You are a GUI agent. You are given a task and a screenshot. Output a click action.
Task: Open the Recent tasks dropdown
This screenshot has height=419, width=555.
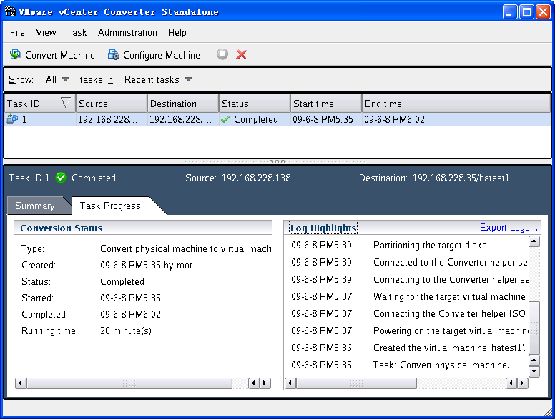pos(158,79)
